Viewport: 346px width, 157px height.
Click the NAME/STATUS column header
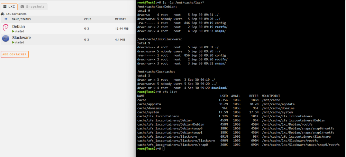tap(21, 19)
